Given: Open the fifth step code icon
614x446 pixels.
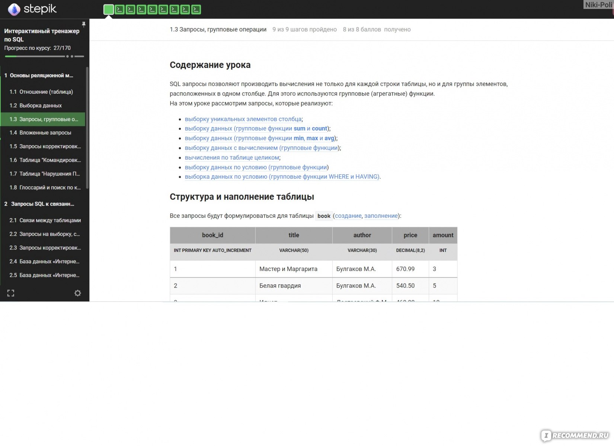Looking at the screenshot, I should (x=152, y=9).
